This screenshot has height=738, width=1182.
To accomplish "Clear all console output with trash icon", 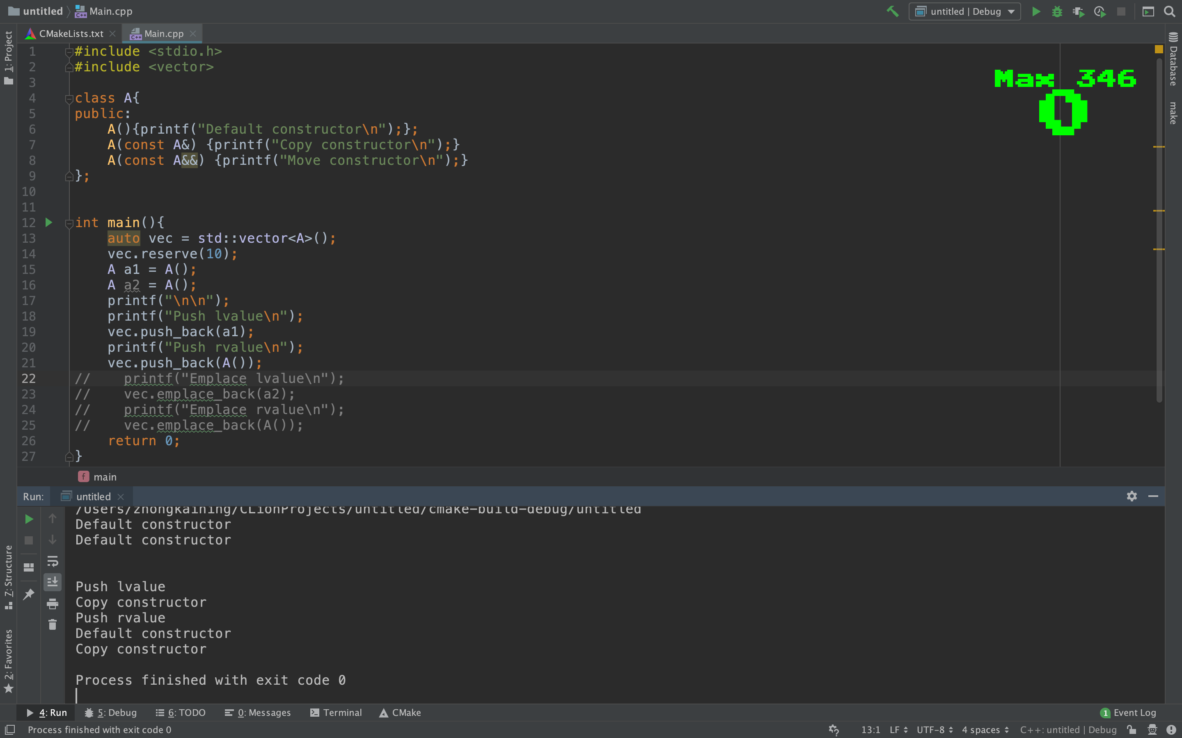I will point(52,625).
